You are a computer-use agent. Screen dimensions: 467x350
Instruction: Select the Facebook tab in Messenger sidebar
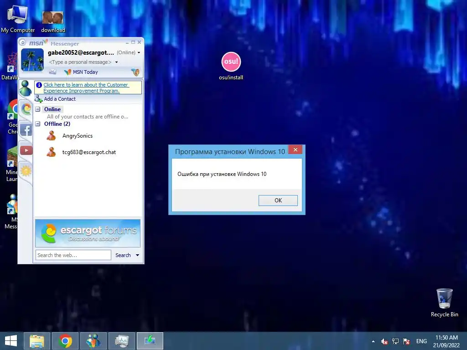(26, 130)
